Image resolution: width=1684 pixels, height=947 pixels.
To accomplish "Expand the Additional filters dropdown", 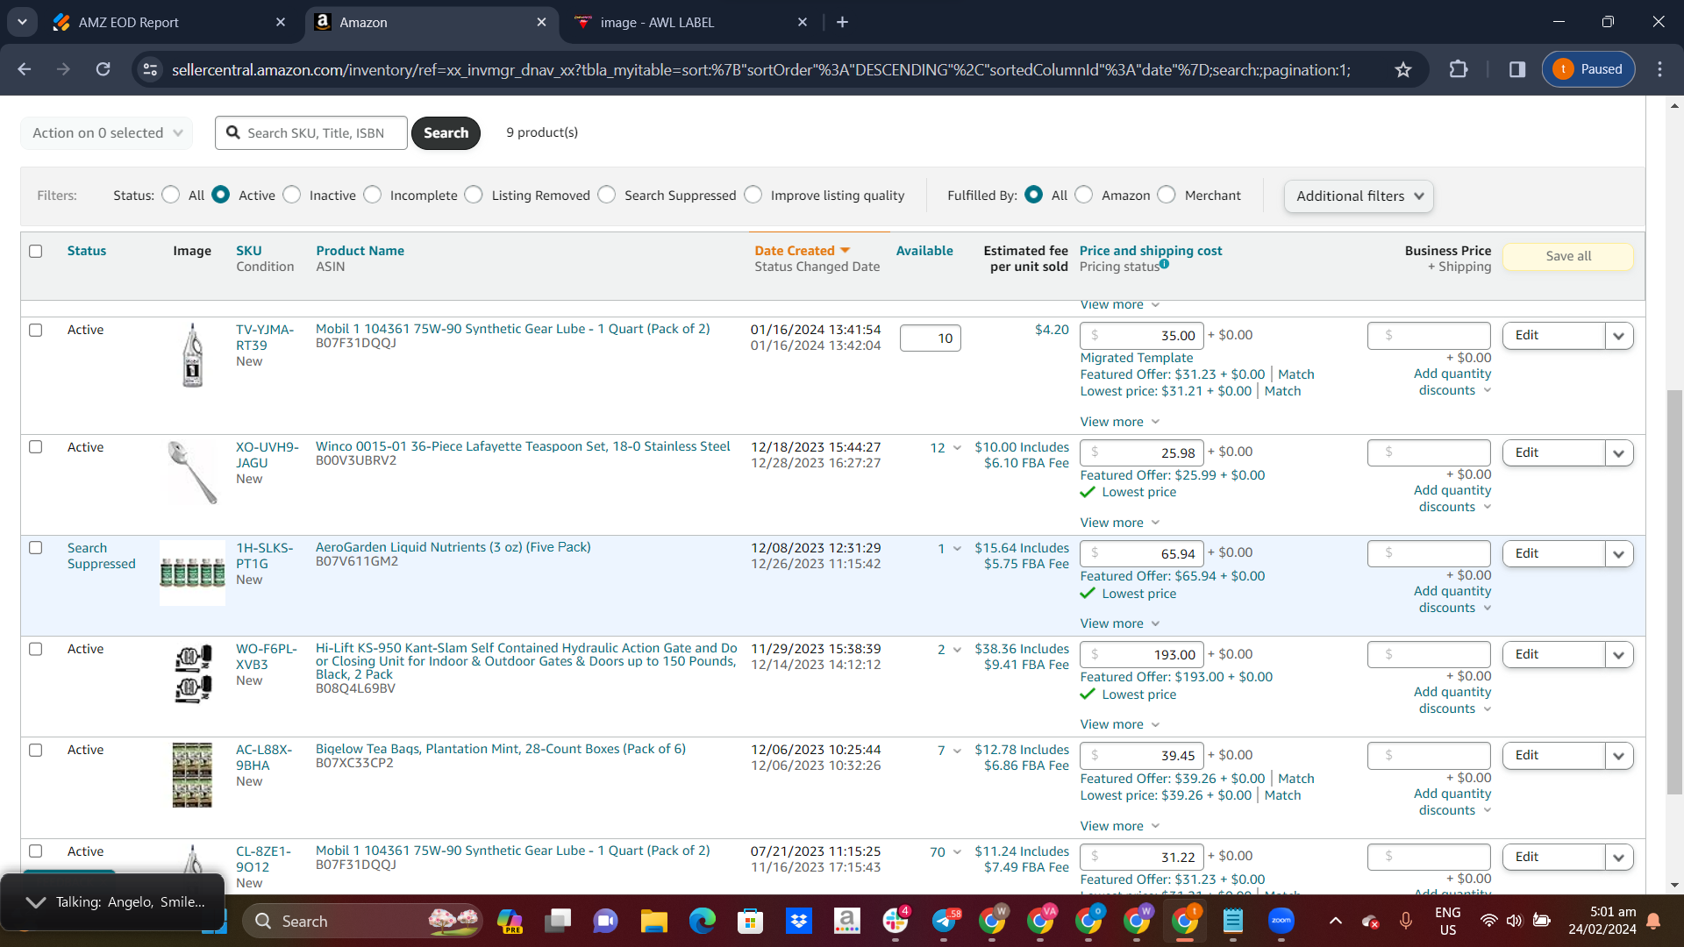I will click(x=1359, y=196).
